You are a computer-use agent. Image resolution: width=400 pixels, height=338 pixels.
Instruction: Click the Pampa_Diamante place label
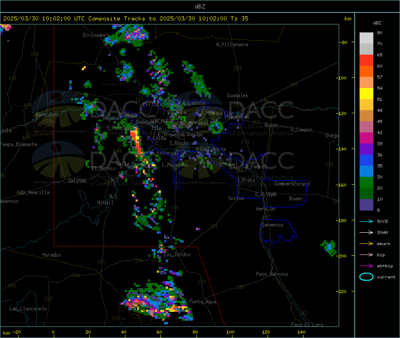pos(19,144)
